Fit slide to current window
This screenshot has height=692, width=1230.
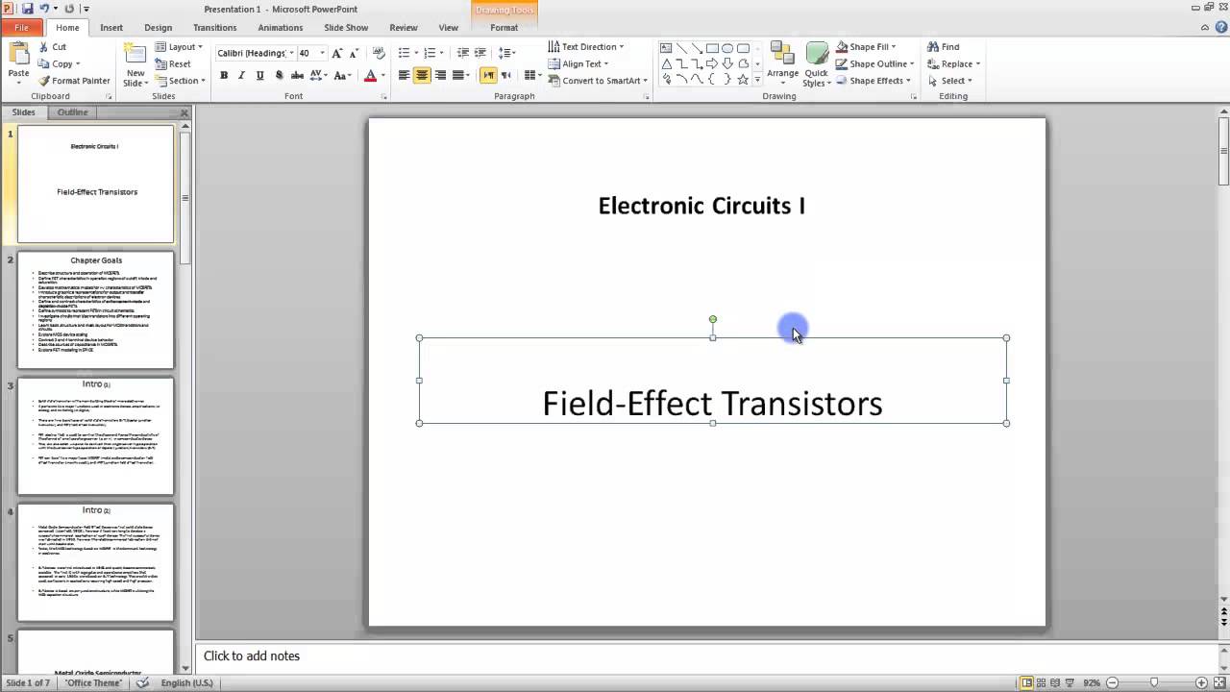[1219, 682]
